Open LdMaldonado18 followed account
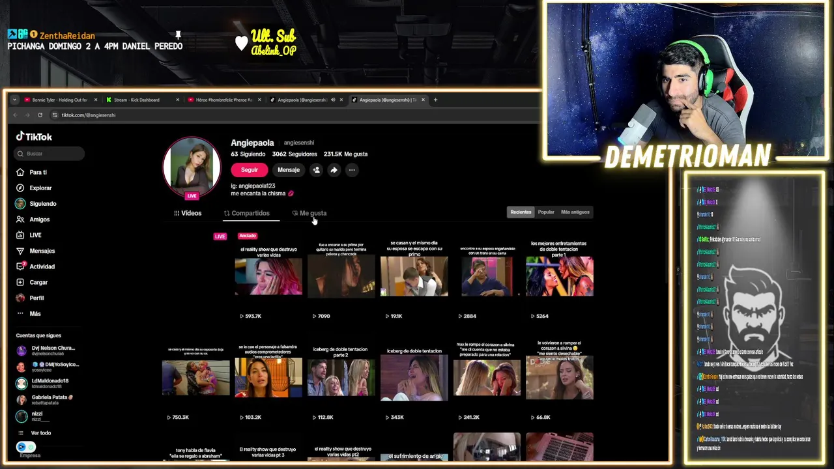This screenshot has height=469, width=834. pos(42,383)
